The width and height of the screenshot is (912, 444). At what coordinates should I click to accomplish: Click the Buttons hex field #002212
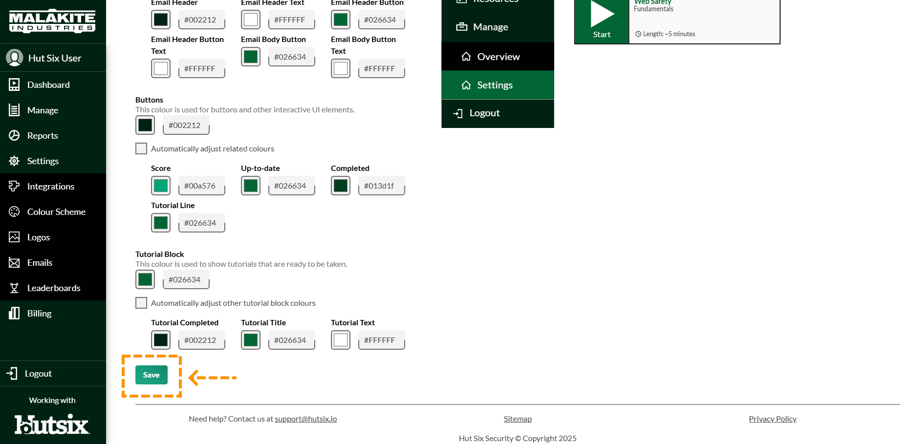186,125
